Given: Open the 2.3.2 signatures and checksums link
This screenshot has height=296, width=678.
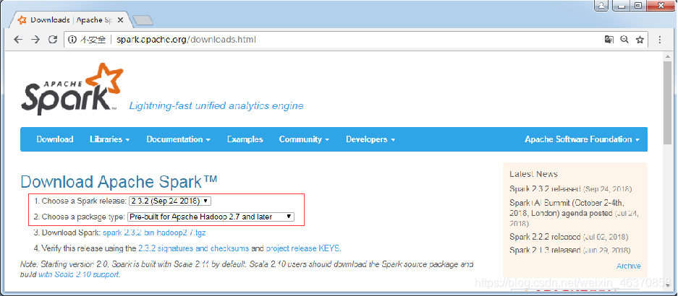Looking at the screenshot, I should pyautogui.click(x=194, y=248).
